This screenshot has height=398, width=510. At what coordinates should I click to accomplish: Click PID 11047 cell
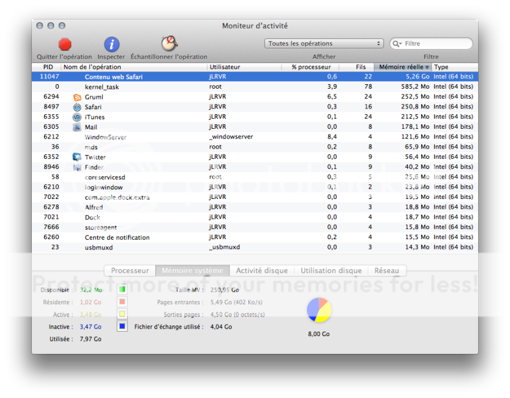pyautogui.click(x=49, y=77)
